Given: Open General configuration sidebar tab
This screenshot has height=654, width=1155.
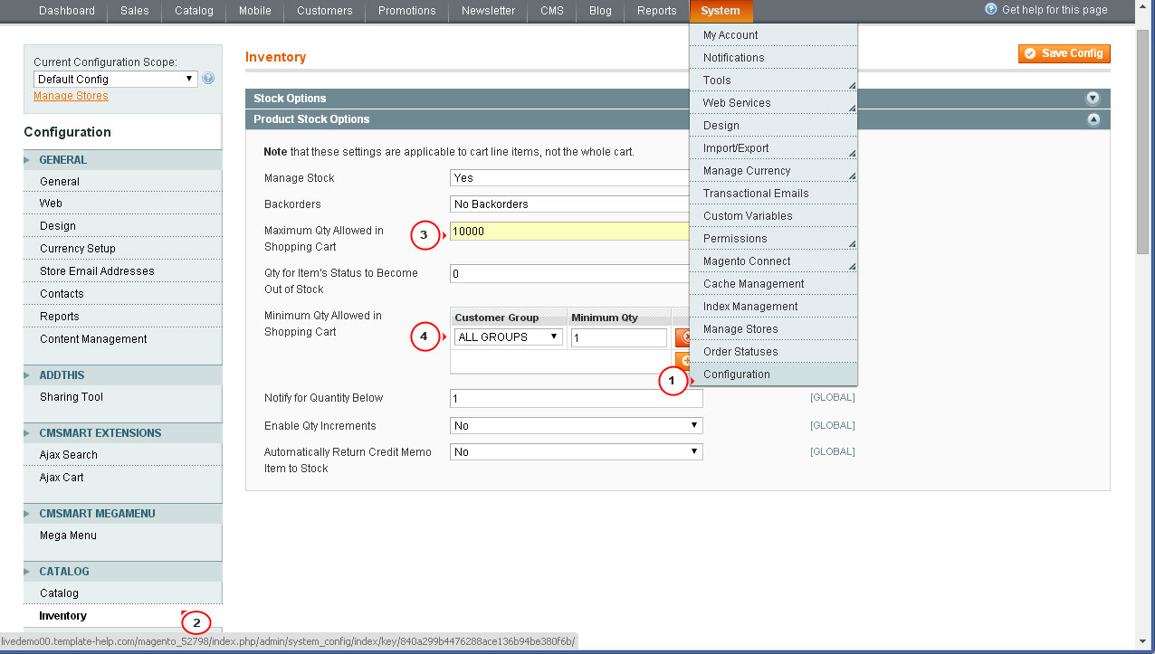Looking at the screenshot, I should (x=122, y=182).
